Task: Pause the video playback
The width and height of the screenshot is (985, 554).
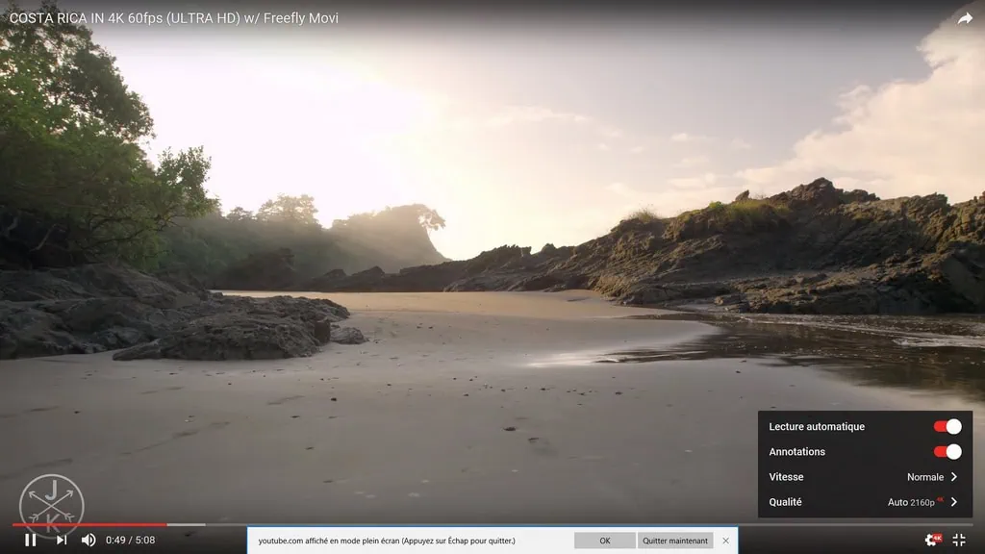Action: (x=31, y=540)
